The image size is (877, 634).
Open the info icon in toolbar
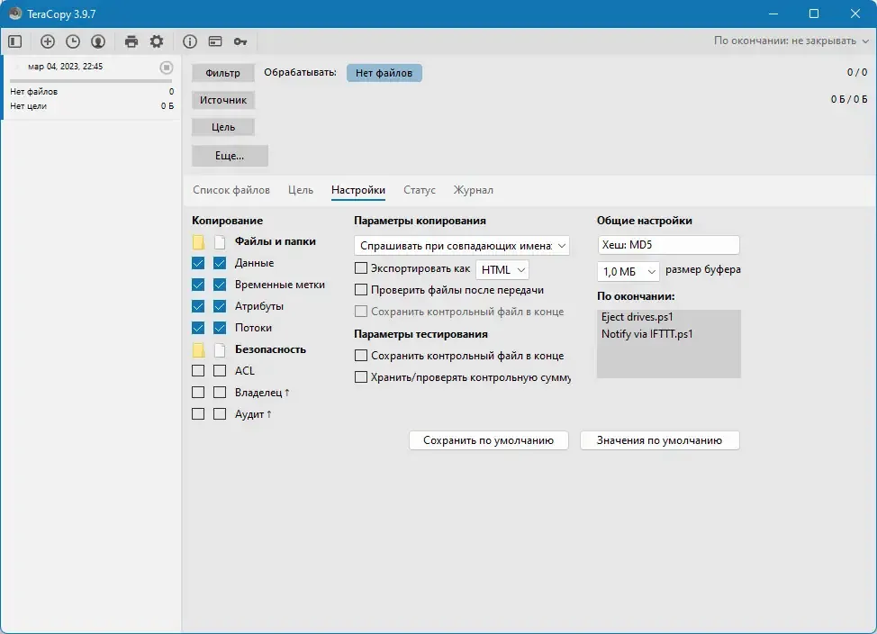(x=190, y=41)
